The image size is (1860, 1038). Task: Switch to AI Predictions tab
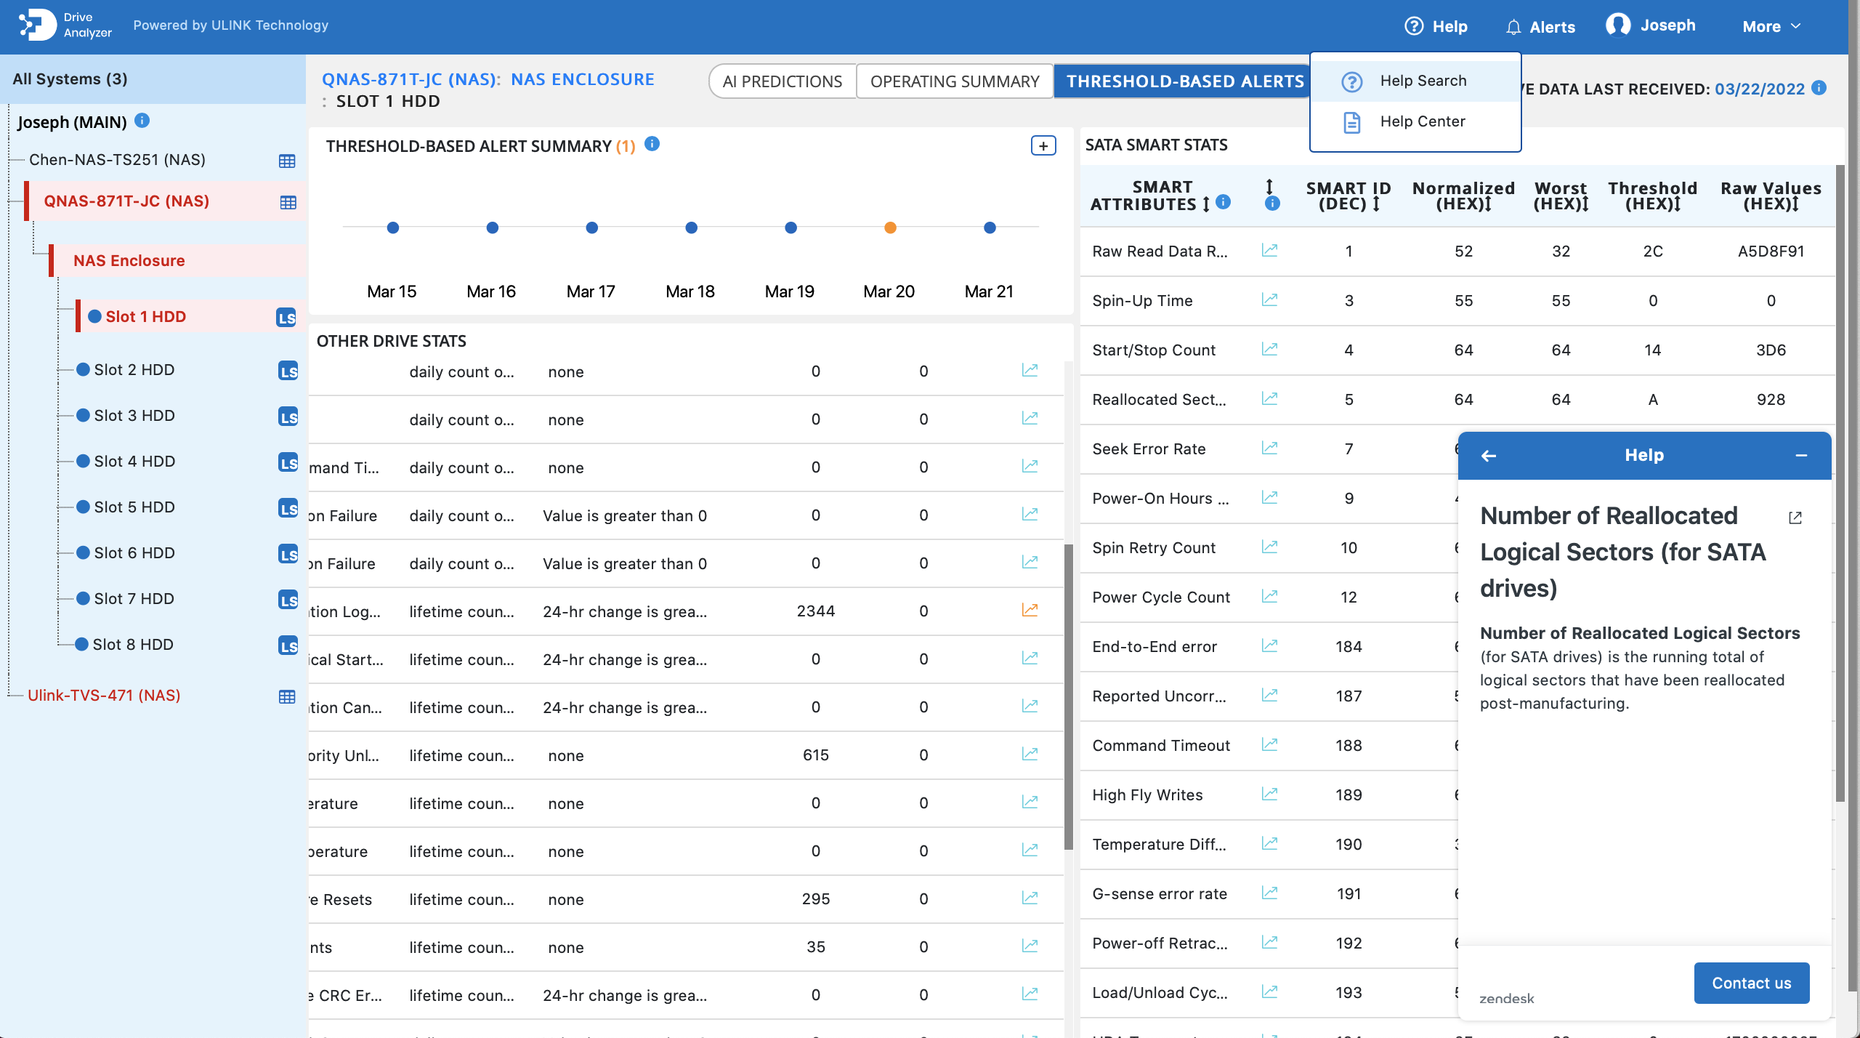click(782, 81)
